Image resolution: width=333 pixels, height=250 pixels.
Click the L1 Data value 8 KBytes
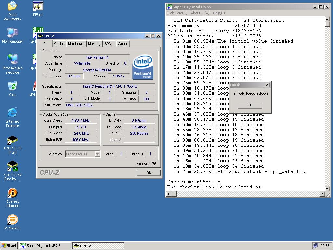pyautogui.click(x=139, y=121)
